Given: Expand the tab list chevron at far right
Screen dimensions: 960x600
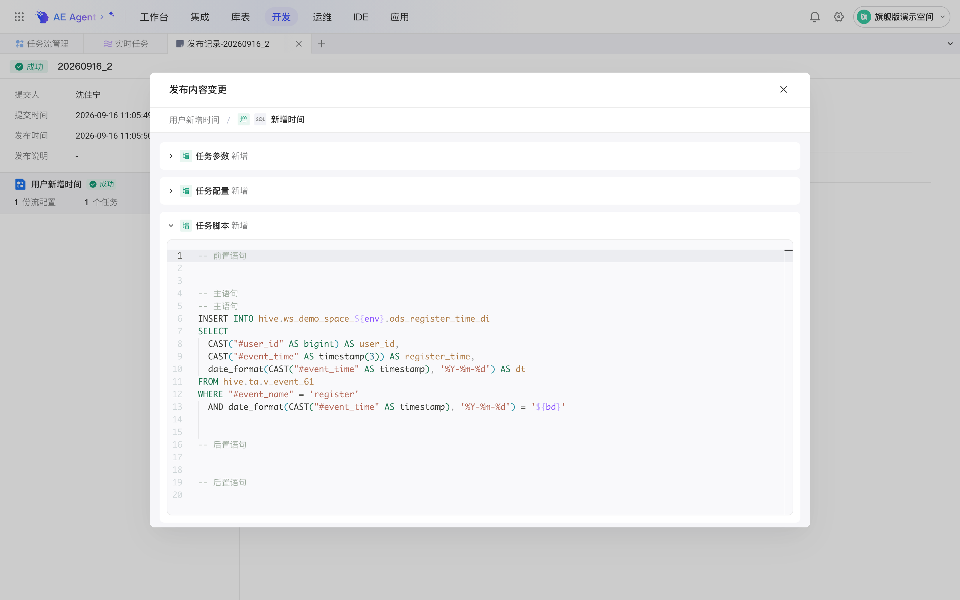Looking at the screenshot, I should [950, 44].
